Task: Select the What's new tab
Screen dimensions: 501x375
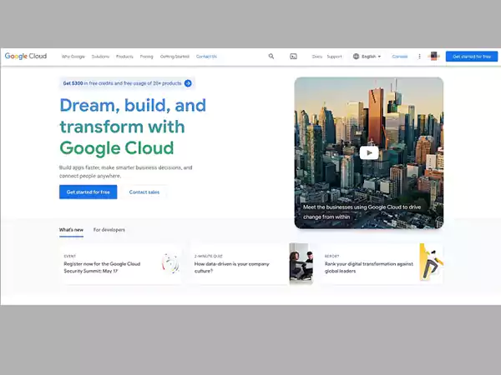Action: point(71,230)
